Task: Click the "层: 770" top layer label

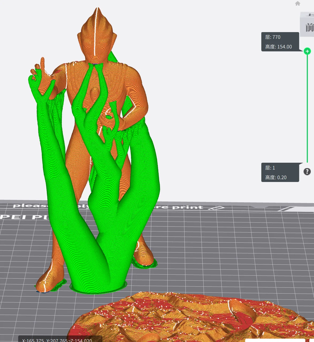Action: pyautogui.click(x=273, y=37)
